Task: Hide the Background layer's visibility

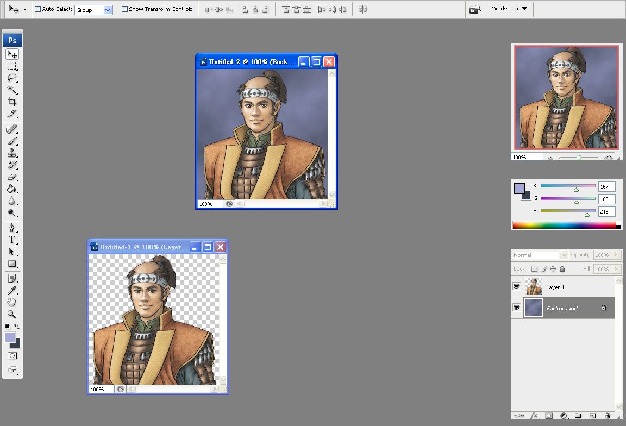Action: click(516, 308)
